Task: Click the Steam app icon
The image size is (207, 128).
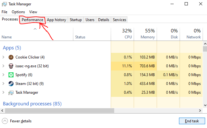Action: point(11,84)
